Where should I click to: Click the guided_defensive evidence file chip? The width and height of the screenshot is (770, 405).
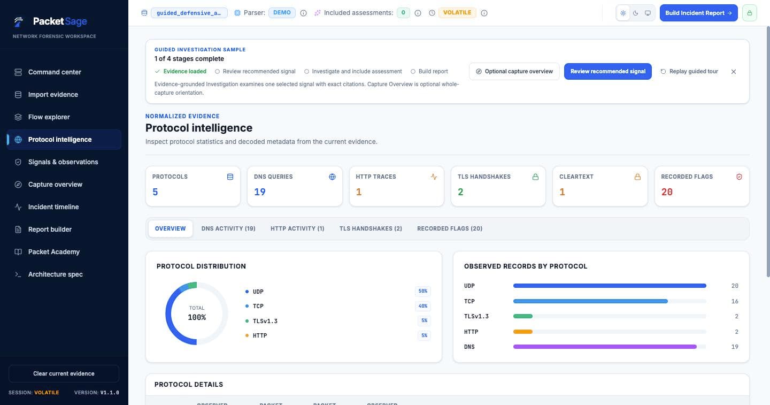tap(189, 13)
